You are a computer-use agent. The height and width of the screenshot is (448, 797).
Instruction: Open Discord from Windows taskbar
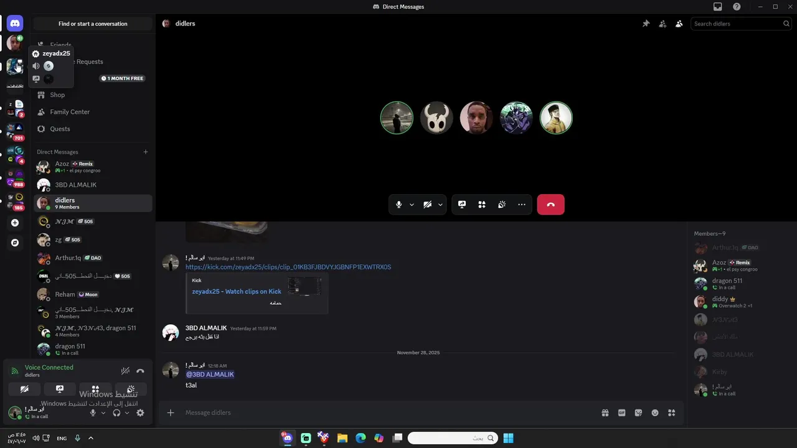pyautogui.click(x=287, y=438)
